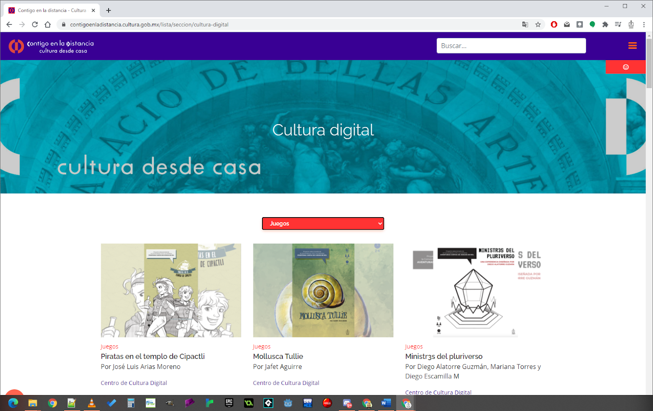Open the orange hamburger menu
Viewport: 653px width, 411px height.
632,46
